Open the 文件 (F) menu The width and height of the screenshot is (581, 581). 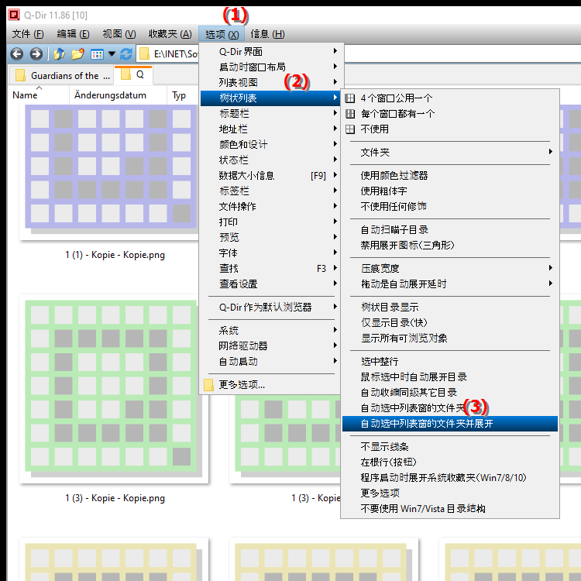pyautogui.click(x=28, y=34)
